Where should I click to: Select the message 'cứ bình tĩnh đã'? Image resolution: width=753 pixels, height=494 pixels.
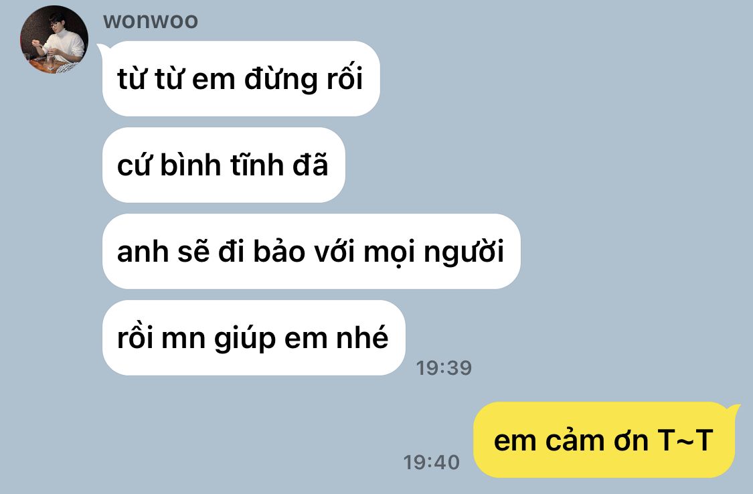pyautogui.click(x=224, y=165)
